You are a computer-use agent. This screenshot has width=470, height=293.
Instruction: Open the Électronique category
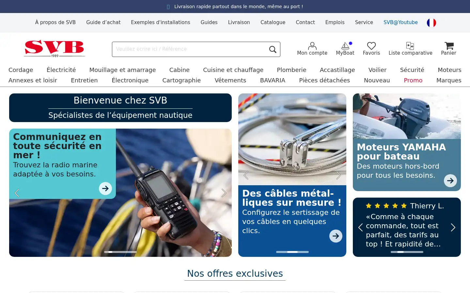pyautogui.click(x=130, y=80)
